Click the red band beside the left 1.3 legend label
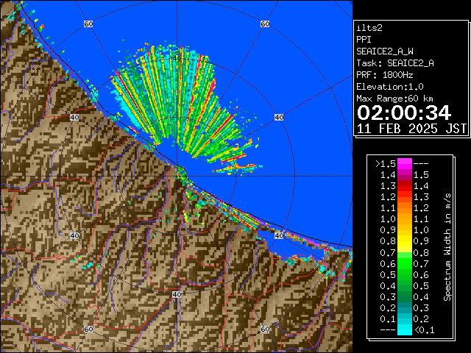The width and height of the screenshot is (471, 353). 404,186
